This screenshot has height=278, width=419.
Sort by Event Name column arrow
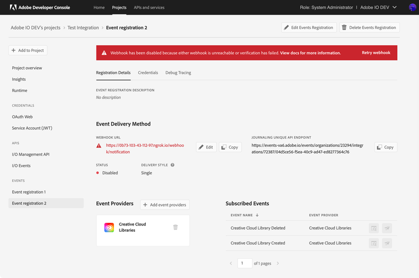coord(258,215)
